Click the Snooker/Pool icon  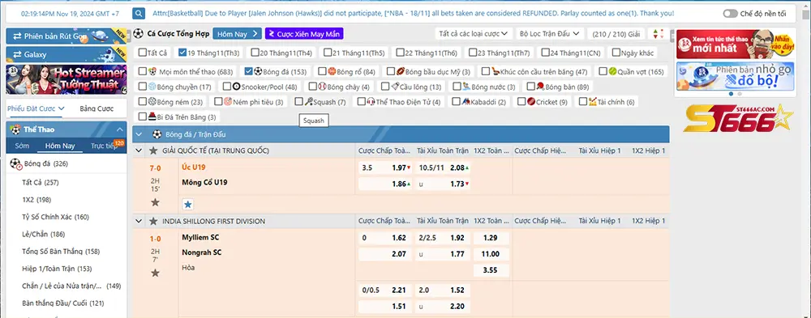coord(237,87)
